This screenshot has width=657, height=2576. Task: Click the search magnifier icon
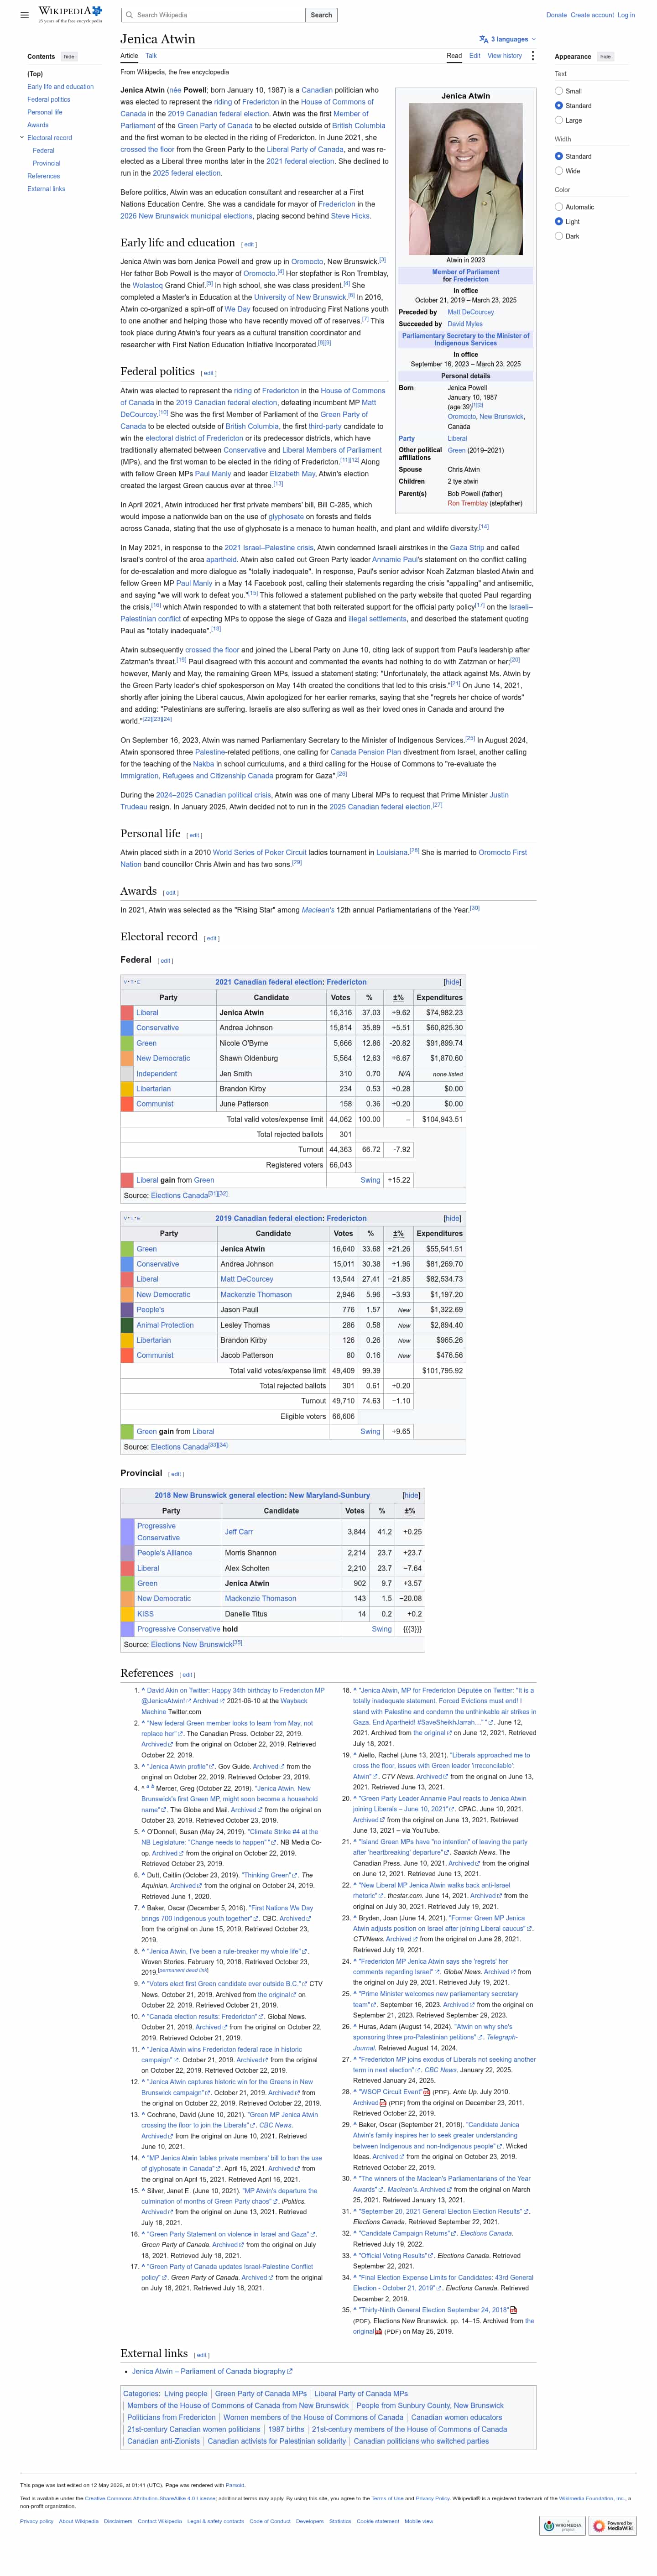point(130,15)
